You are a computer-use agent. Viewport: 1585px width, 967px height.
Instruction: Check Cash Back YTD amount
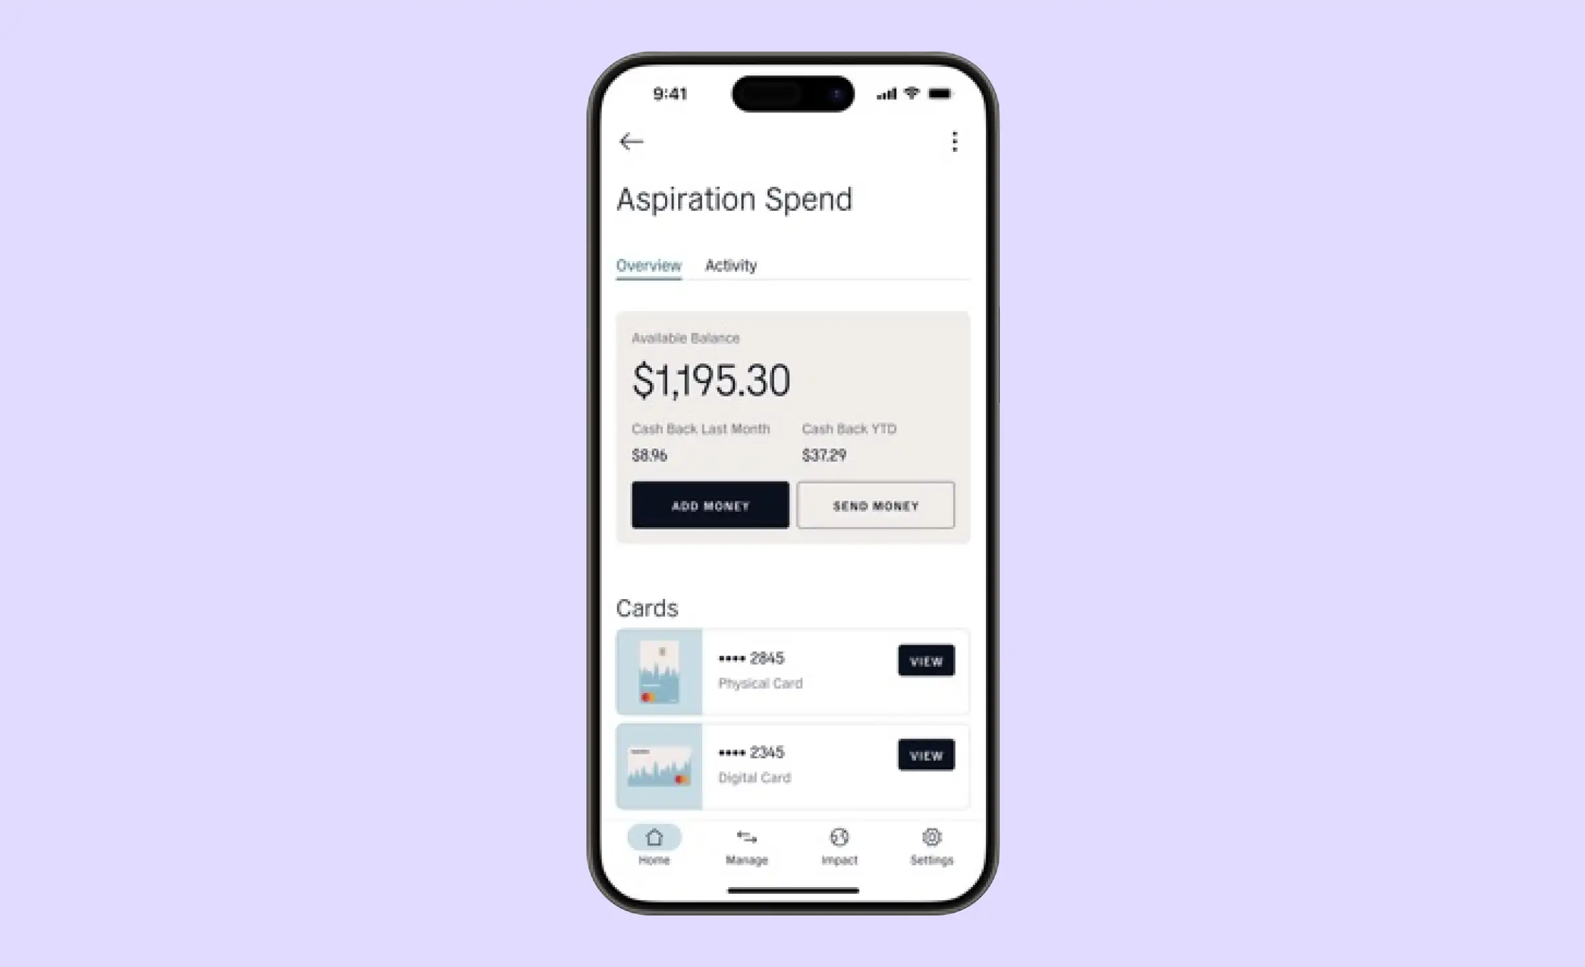coord(823,454)
